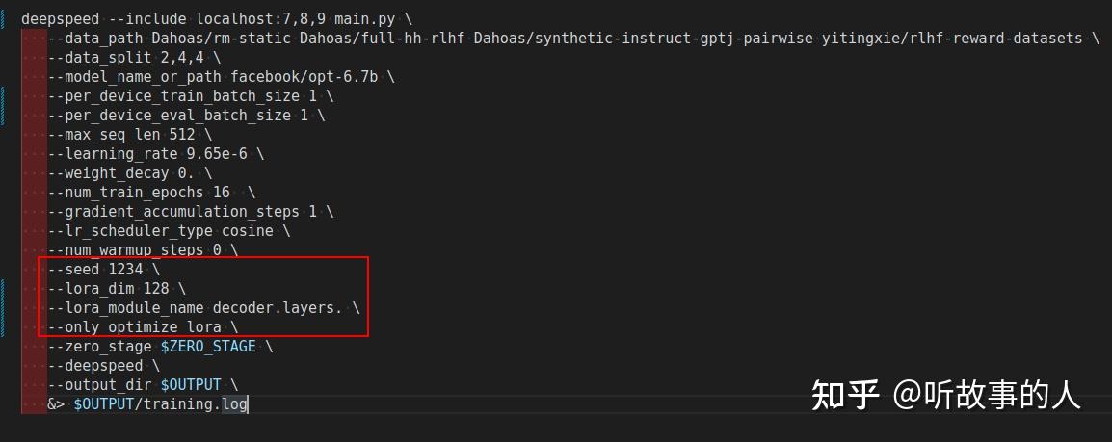Place cursor on the --data_split flag
Image resolution: width=1112 pixels, height=442 pixels.
(95, 57)
